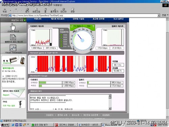Image resolution: width=169 pixels, height=127 pixels.
Task: Click the Help button above the gauge
Action: point(89,26)
